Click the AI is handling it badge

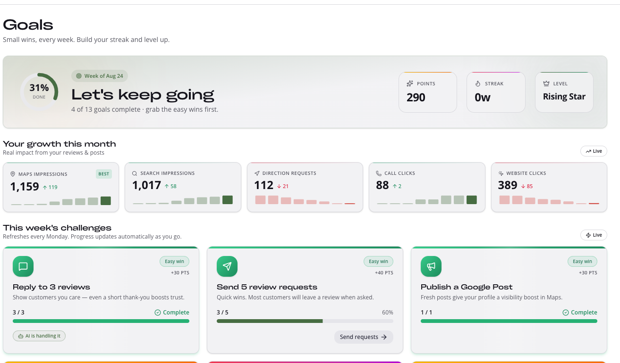[39, 336]
